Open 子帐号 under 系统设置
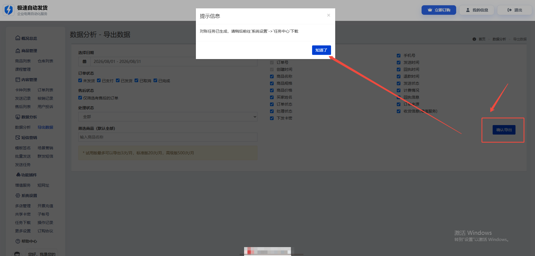535x256 pixels. pos(43,214)
